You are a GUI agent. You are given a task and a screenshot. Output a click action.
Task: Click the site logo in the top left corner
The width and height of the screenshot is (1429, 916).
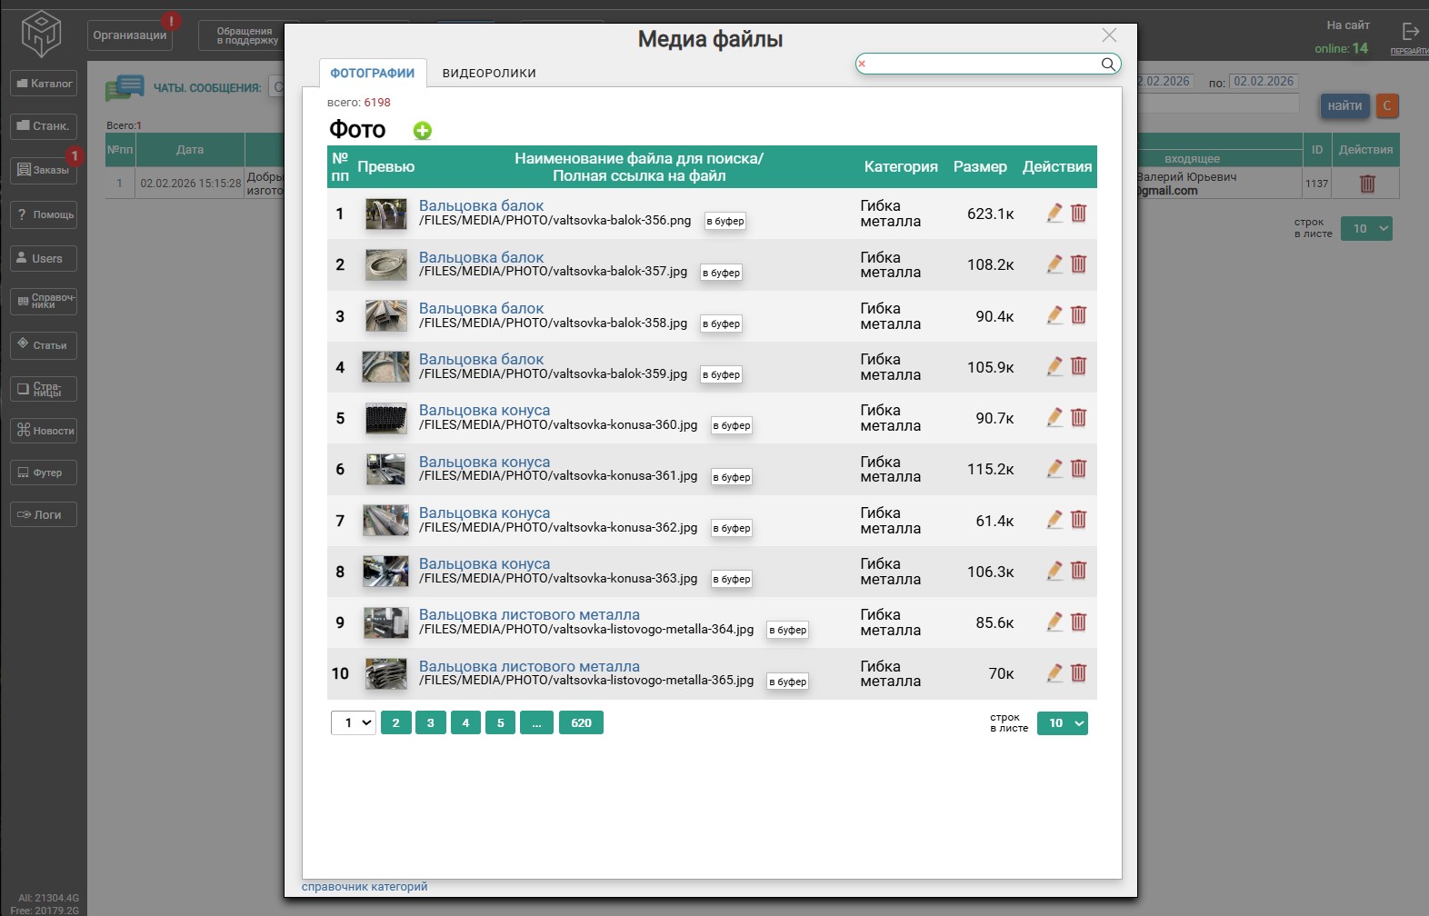41,34
